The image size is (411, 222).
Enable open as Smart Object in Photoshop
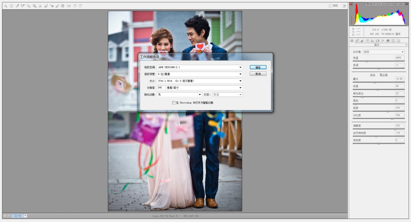click(x=174, y=103)
